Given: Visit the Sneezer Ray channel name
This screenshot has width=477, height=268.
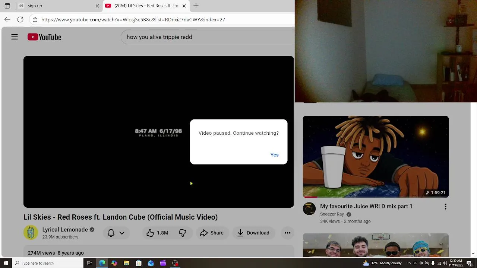Looking at the screenshot, I should [332, 214].
